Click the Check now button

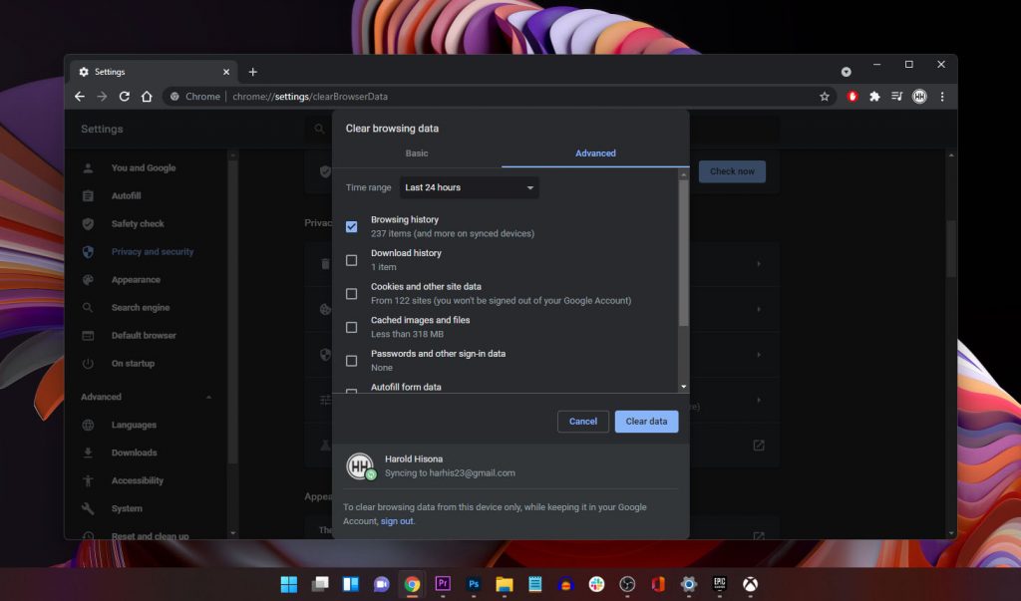click(732, 171)
